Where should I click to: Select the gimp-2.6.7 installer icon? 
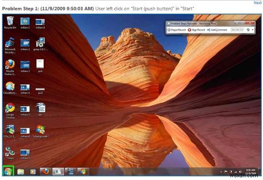tap(41, 44)
